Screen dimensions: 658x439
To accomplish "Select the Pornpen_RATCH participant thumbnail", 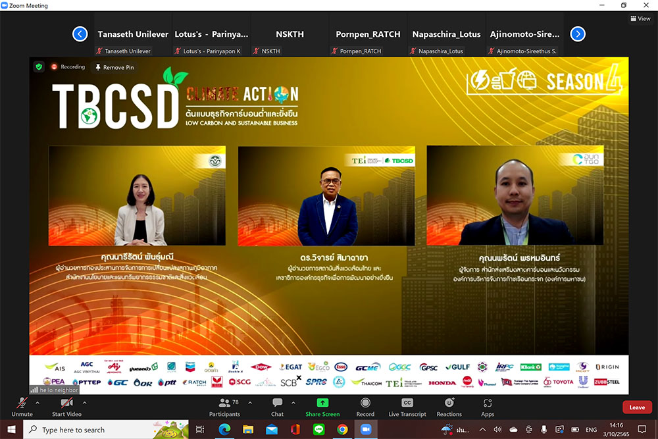I will 368,34.
